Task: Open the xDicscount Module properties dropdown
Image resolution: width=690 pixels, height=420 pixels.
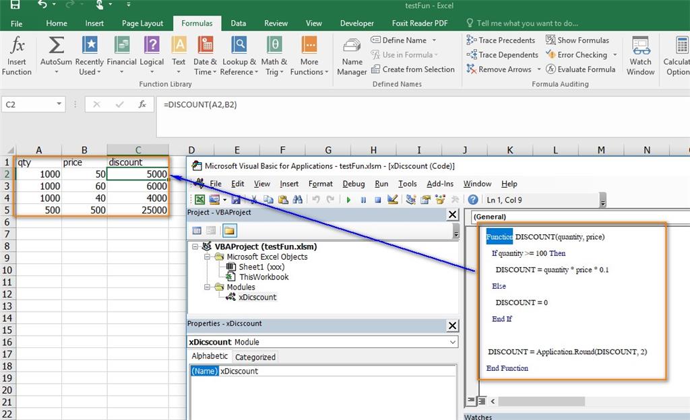Action: tap(452, 342)
